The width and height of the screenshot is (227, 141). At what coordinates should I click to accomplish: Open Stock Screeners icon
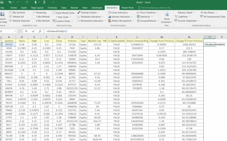click(x=167, y=14)
